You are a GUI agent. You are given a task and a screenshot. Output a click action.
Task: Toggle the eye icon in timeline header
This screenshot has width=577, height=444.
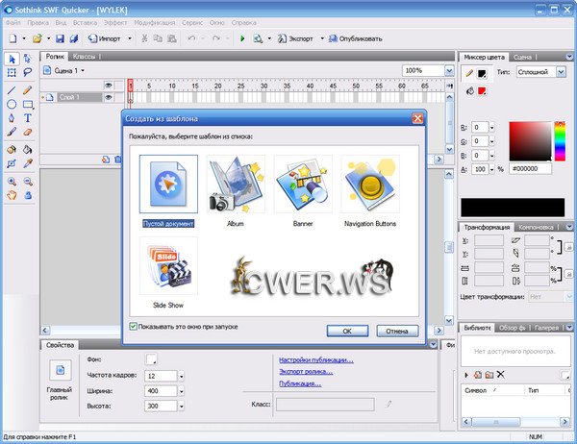coord(109,84)
